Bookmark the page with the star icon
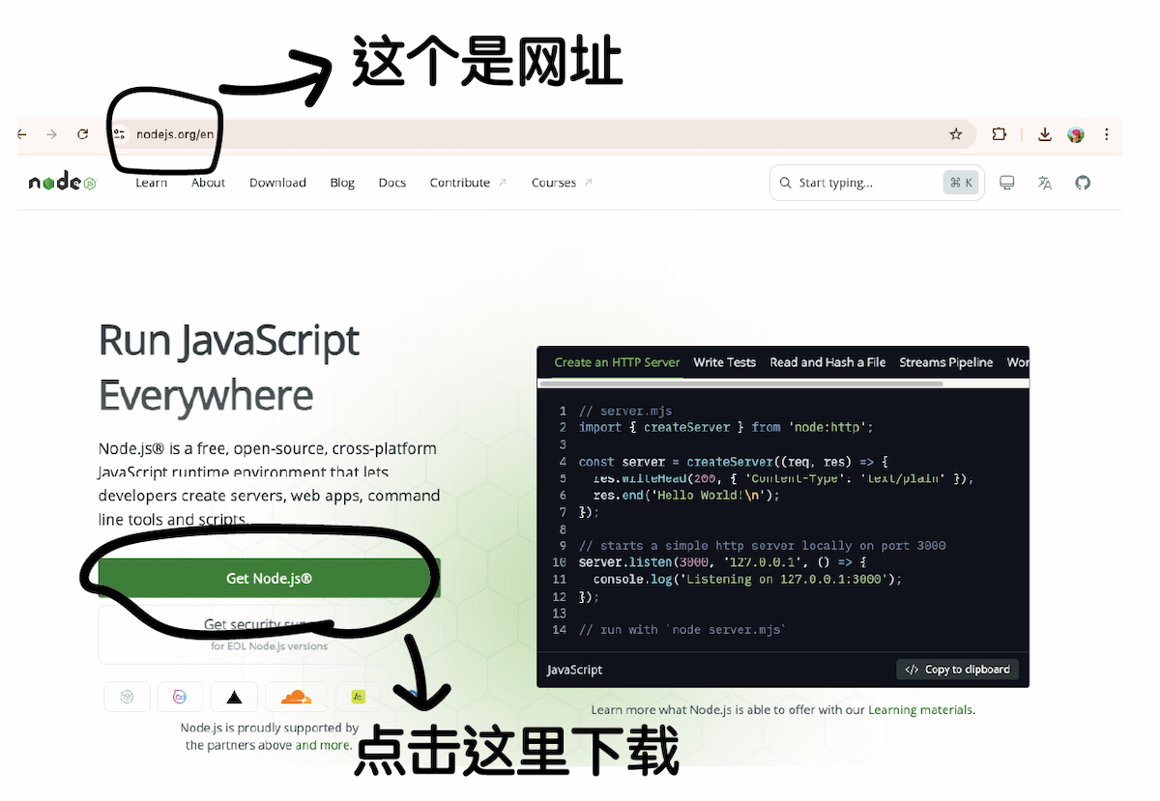This screenshot has height=801, width=1160. pyautogui.click(x=955, y=134)
